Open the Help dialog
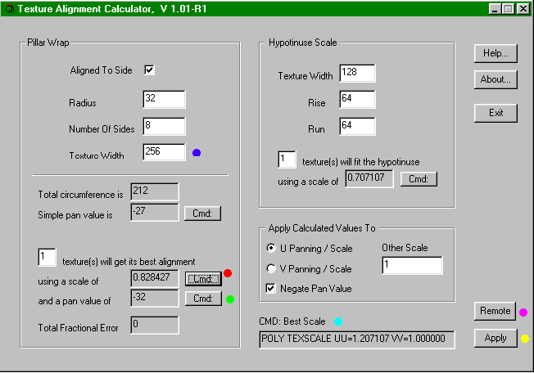The height and width of the screenshot is (373, 534). click(x=496, y=53)
